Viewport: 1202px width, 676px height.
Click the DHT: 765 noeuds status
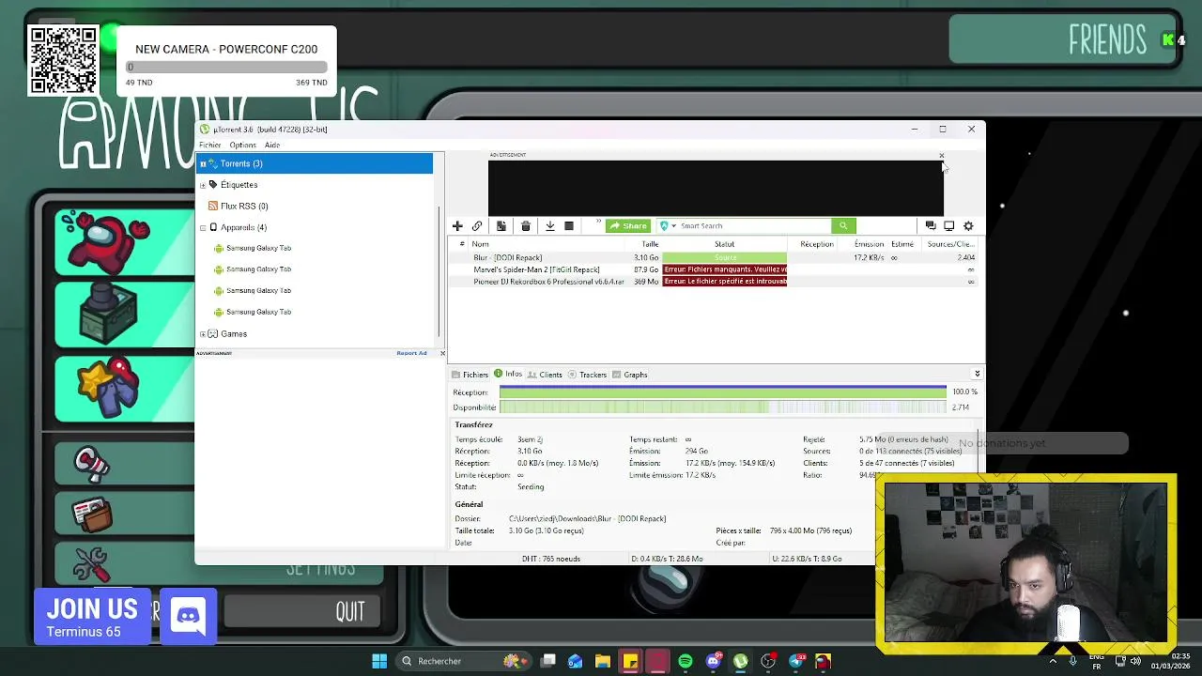(551, 559)
